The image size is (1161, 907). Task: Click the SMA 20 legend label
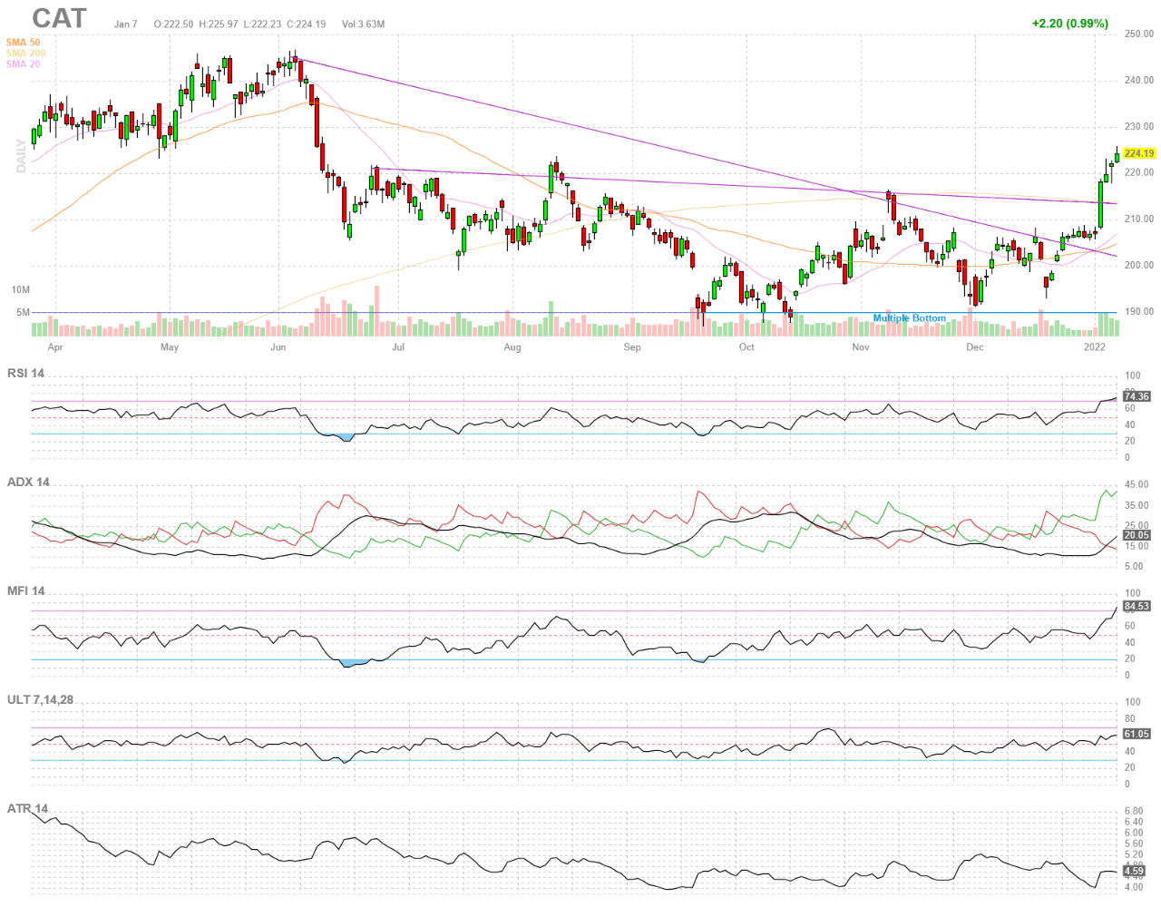click(x=23, y=64)
